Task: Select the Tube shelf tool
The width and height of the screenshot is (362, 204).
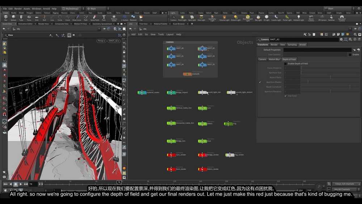Action: tap(21, 18)
